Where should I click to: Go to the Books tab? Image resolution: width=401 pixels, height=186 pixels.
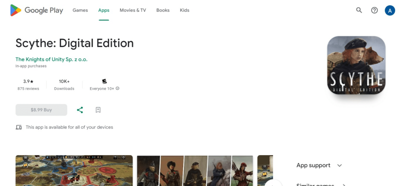(x=163, y=10)
